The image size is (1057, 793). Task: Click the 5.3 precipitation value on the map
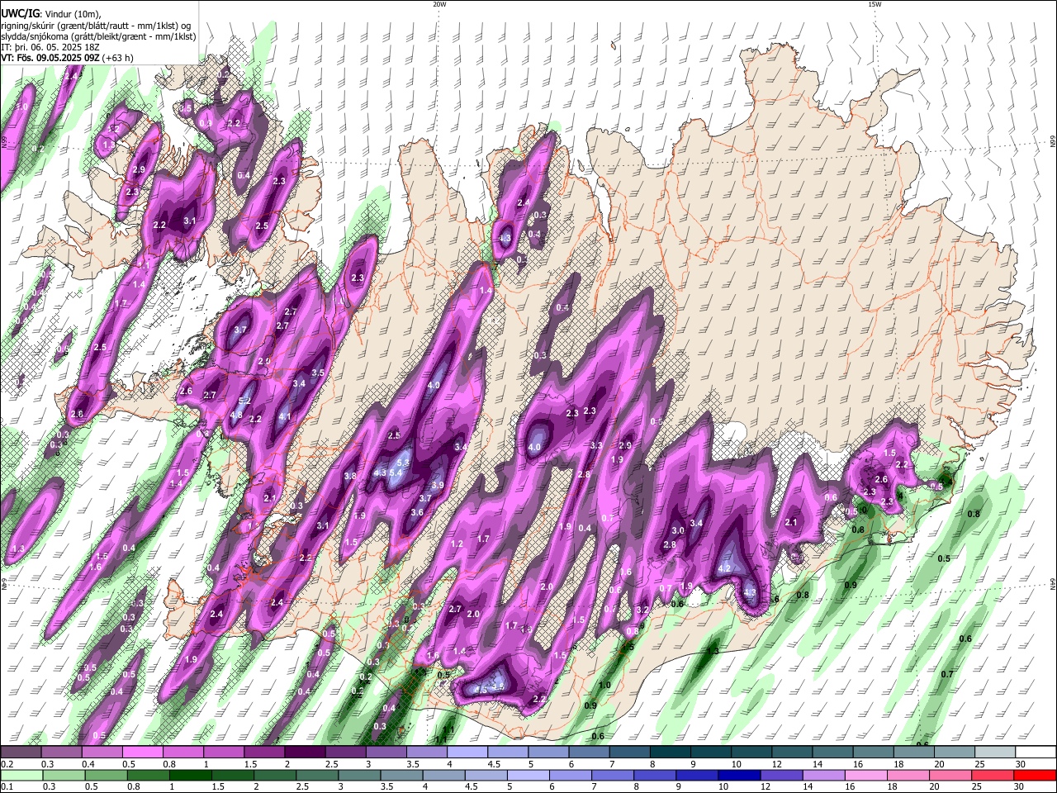point(404,463)
